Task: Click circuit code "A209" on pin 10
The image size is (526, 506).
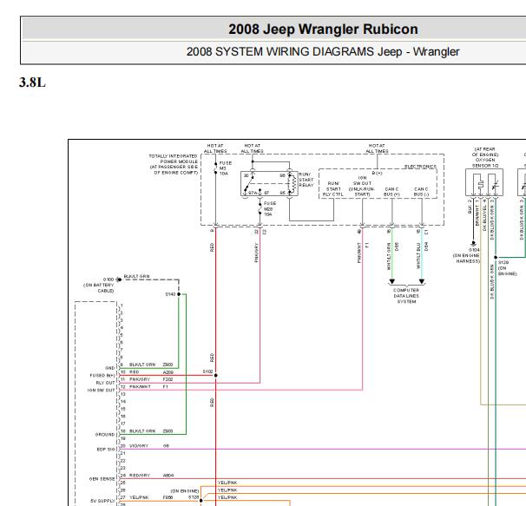Action: 168,371
